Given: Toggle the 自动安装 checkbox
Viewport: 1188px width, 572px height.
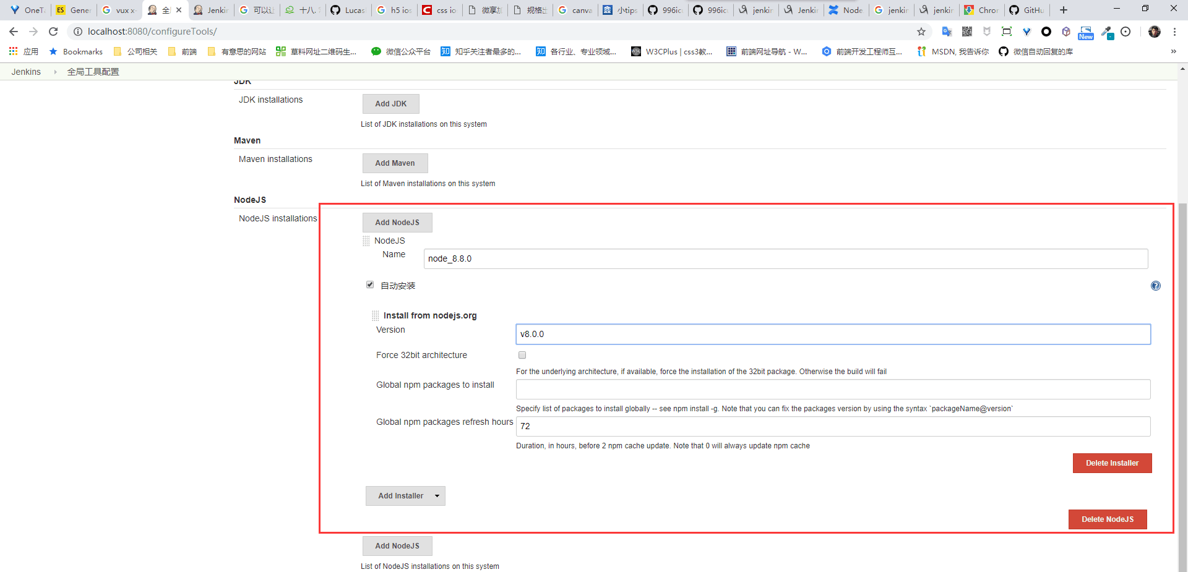Looking at the screenshot, I should (370, 284).
